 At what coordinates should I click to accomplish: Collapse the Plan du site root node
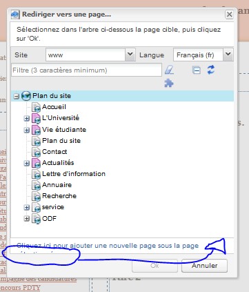click(16, 96)
